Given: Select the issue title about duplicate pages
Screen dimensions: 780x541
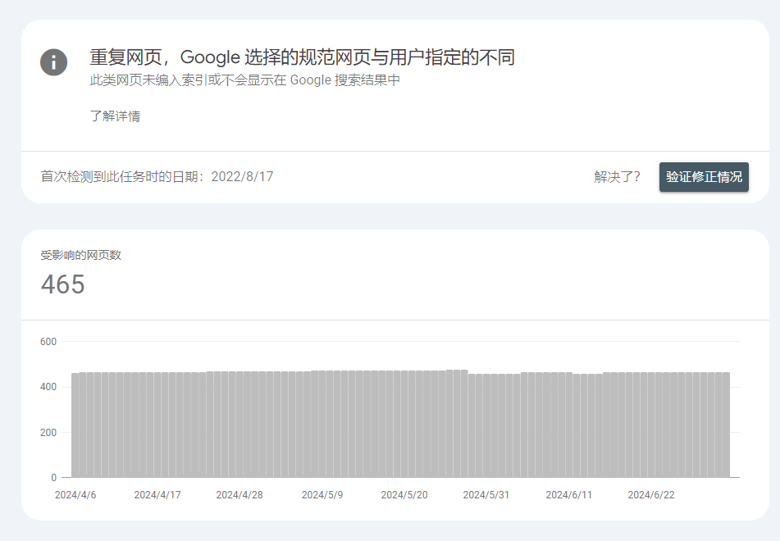Looking at the screenshot, I should (x=302, y=57).
